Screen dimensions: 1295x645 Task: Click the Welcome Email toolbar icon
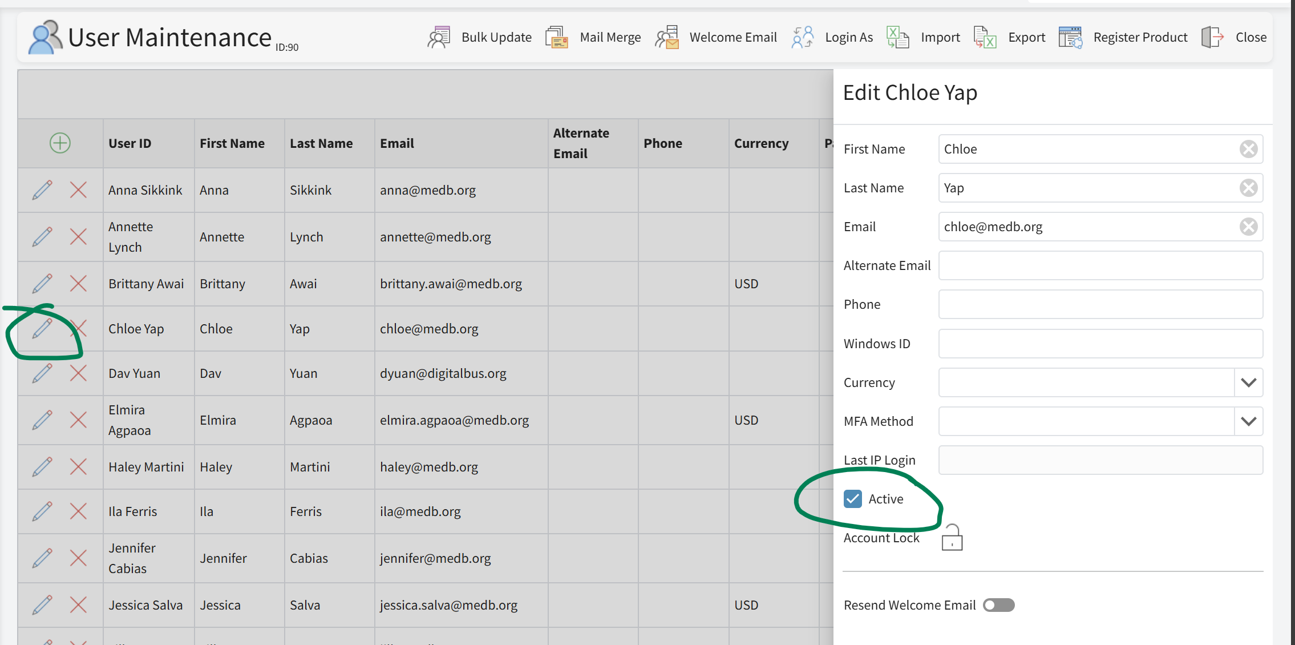coord(667,38)
